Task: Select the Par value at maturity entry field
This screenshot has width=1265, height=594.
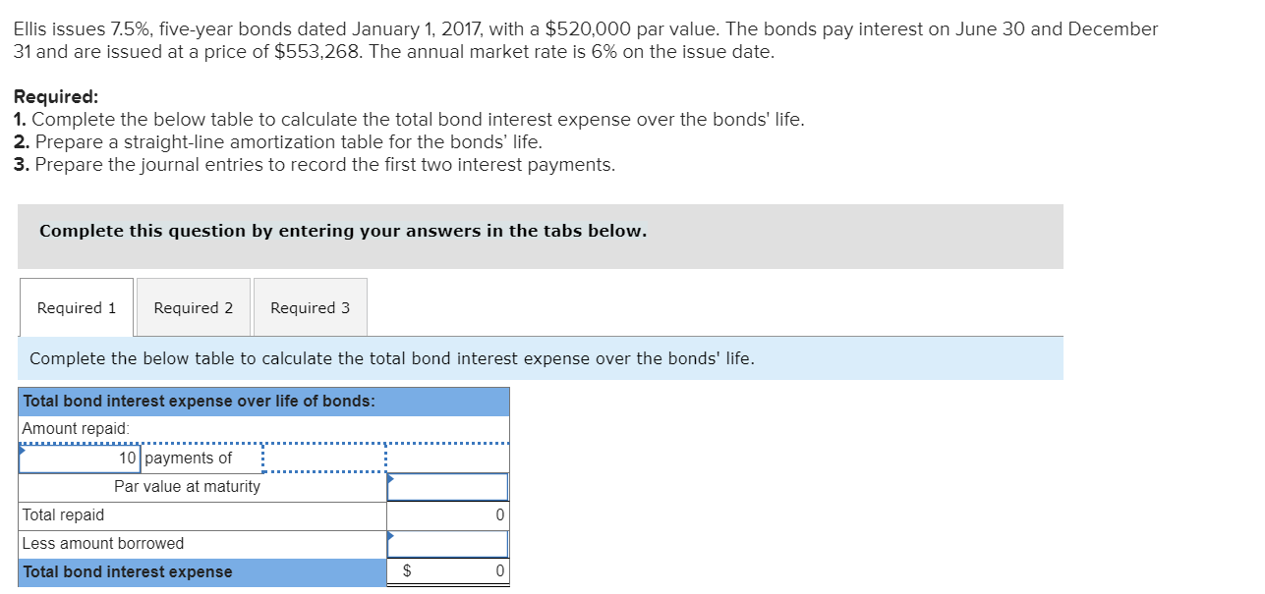Action: [449, 486]
